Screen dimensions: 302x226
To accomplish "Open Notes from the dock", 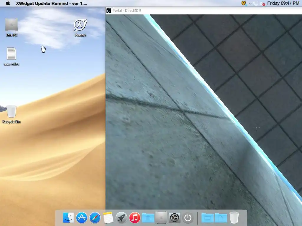I will click(108, 218).
